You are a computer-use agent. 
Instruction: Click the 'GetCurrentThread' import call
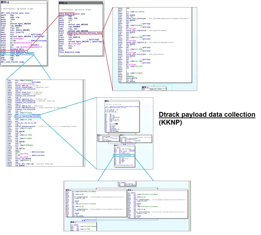(16, 43)
